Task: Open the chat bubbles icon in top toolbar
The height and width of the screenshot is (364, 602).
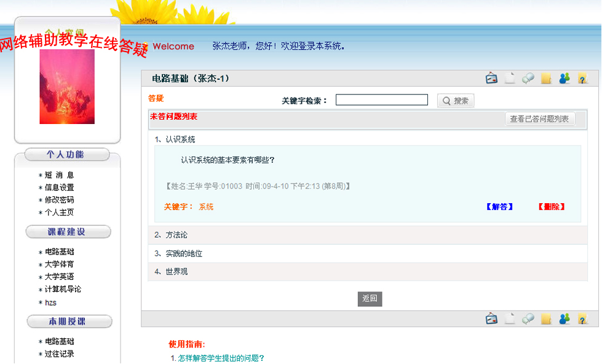Action: point(528,79)
